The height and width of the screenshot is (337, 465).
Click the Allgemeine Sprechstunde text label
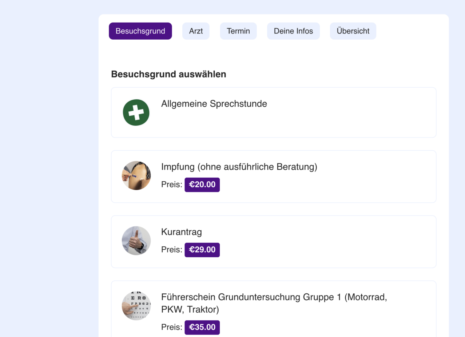(x=214, y=104)
